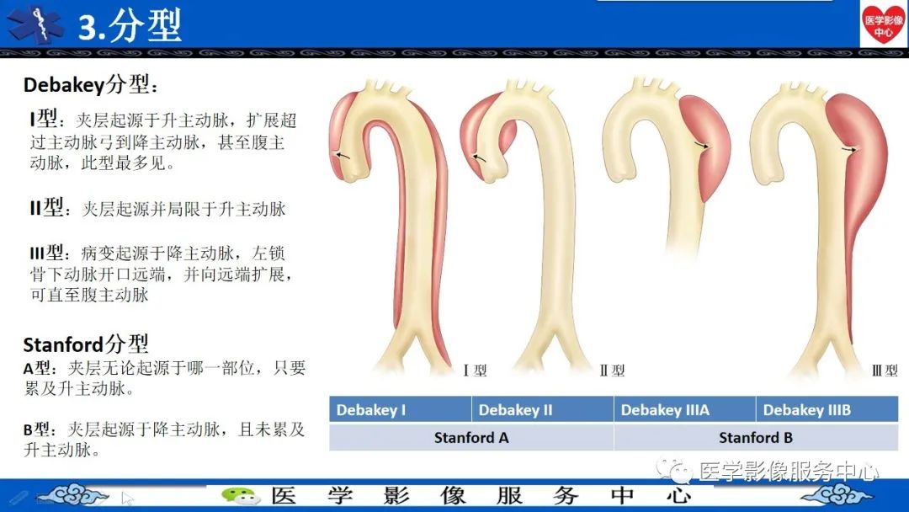Expand the Stanford A table row

(471, 438)
